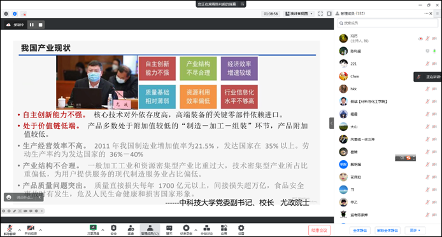Viewport: 442px width, 237px height.
Task: Click the avatar of member 221
Action: 343,64
